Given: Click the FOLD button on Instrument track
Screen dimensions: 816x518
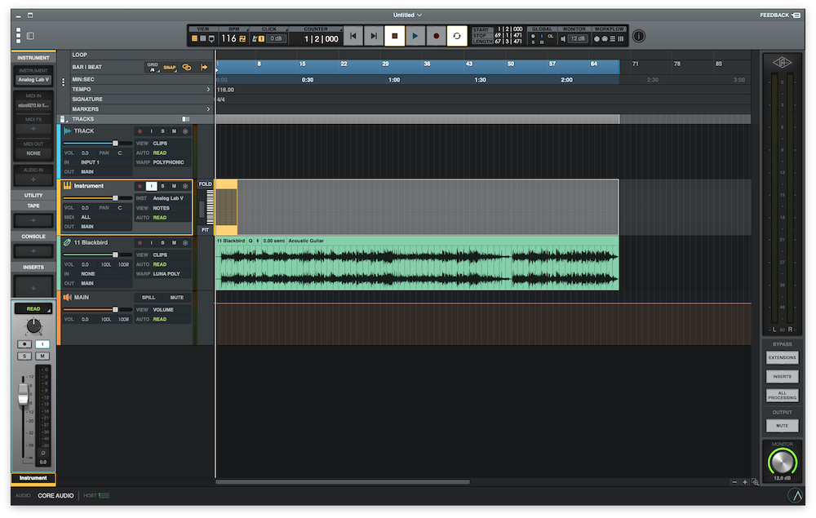Looking at the screenshot, I should (x=205, y=184).
